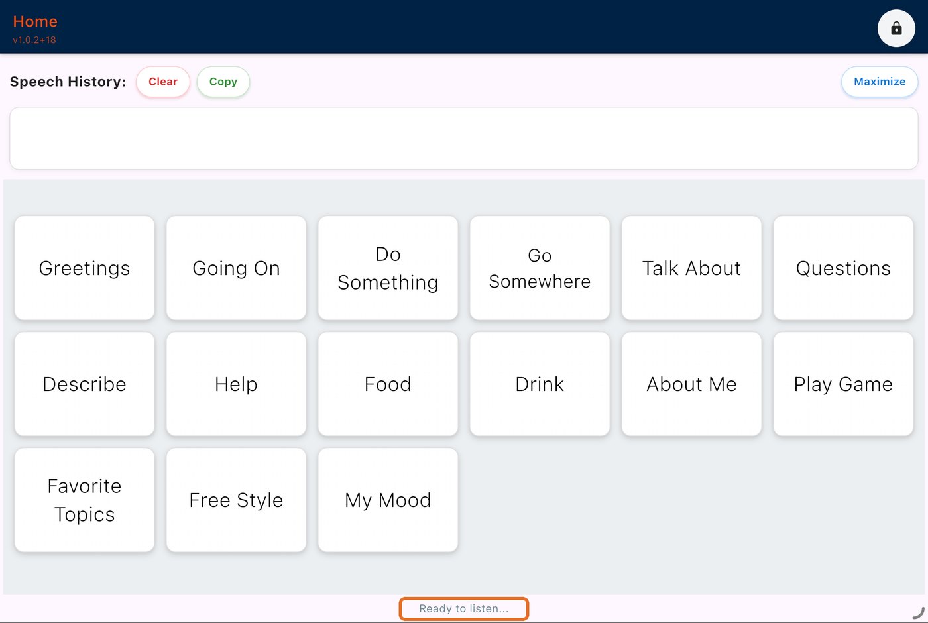Screen dimensions: 928x623
Task: Copy the speech history
Action: (x=223, y=82)
